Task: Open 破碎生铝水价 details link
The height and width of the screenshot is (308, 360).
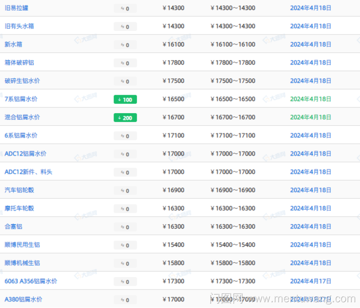Action: [22, 81]
